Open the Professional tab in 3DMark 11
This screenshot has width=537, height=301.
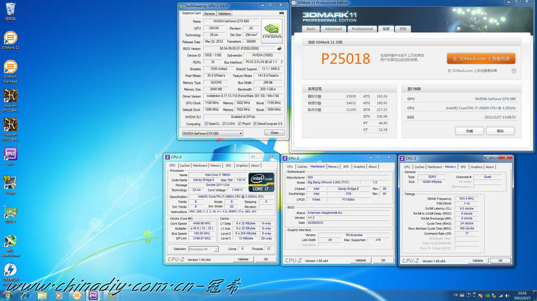[362, 29]
